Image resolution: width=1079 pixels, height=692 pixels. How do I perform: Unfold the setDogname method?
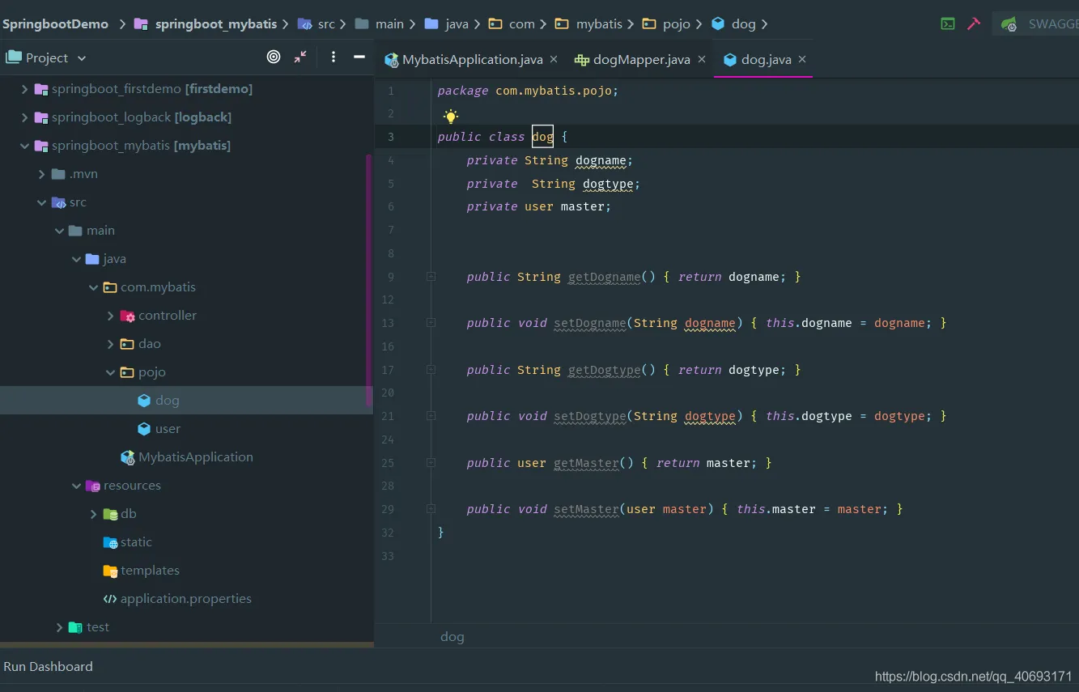click(431, 323)
